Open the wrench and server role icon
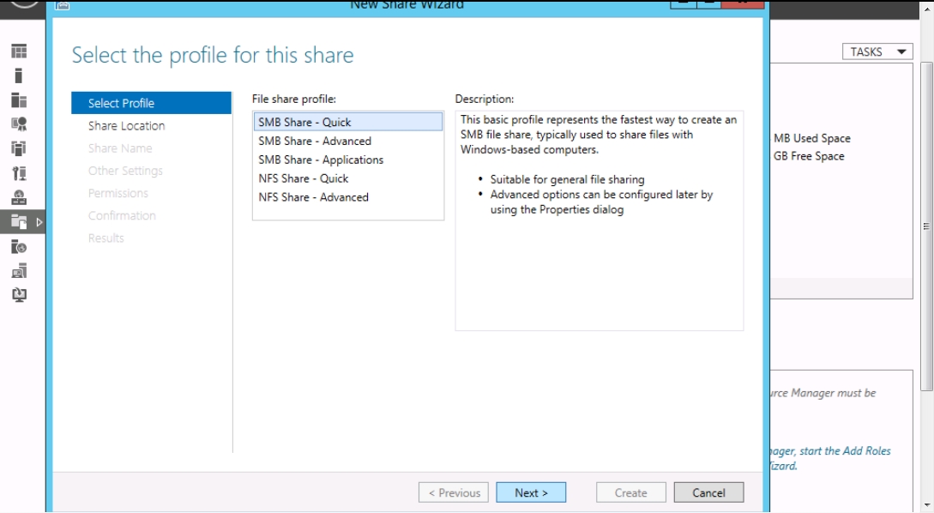The width and height of the screenshot is (934, 513). tap(19, 173)
